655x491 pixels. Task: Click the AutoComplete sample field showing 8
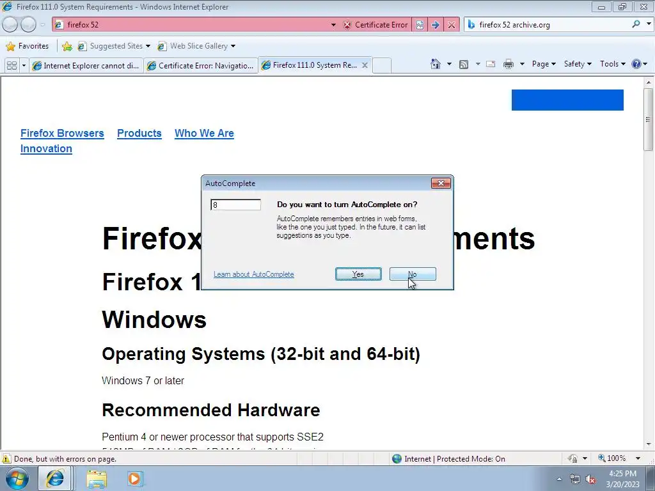coord(235,205)
